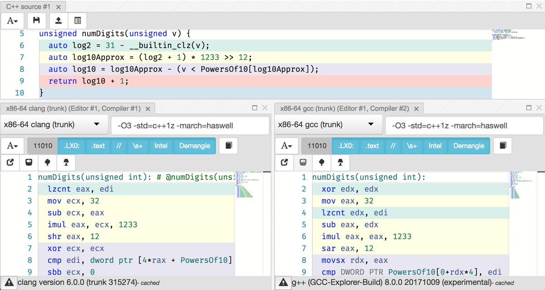Click the warning triangle icon for g++ output
The width and height of the screenshot is (545, 290).
tap(283, 283)
